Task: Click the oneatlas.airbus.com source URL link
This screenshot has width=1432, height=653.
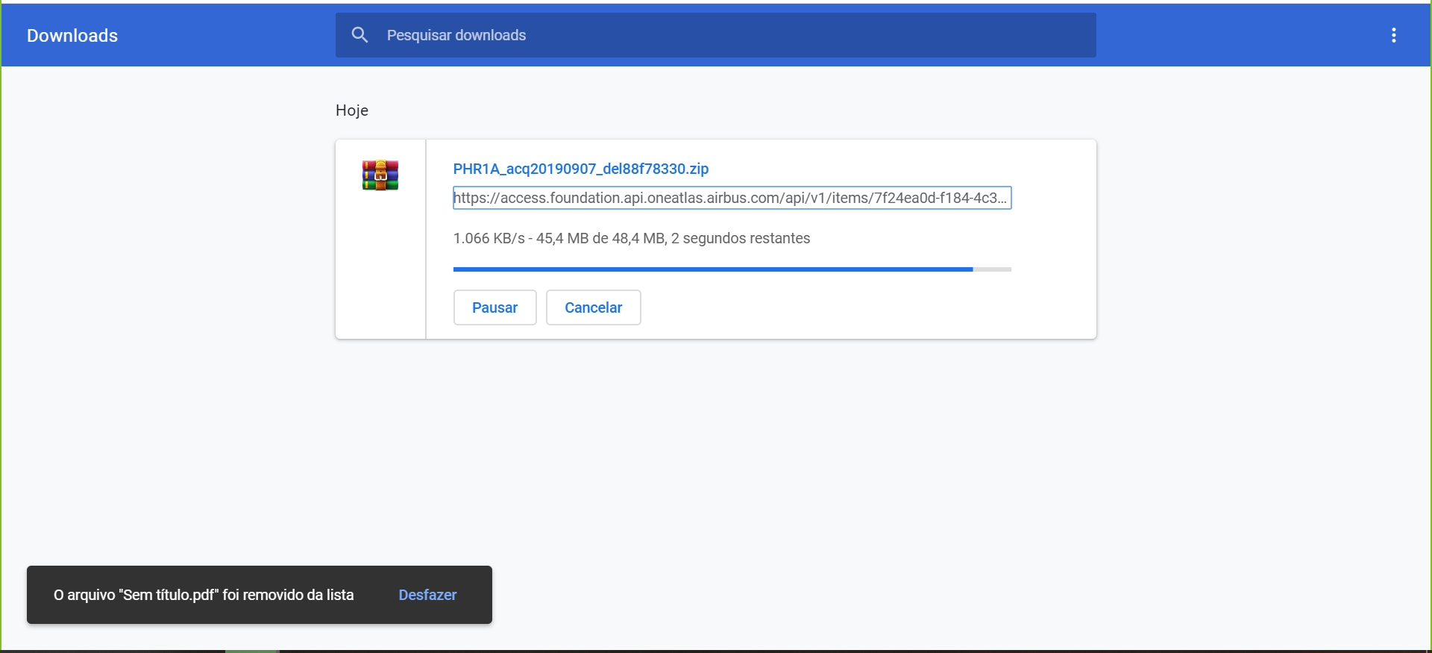Action: [x=731, y=198]
